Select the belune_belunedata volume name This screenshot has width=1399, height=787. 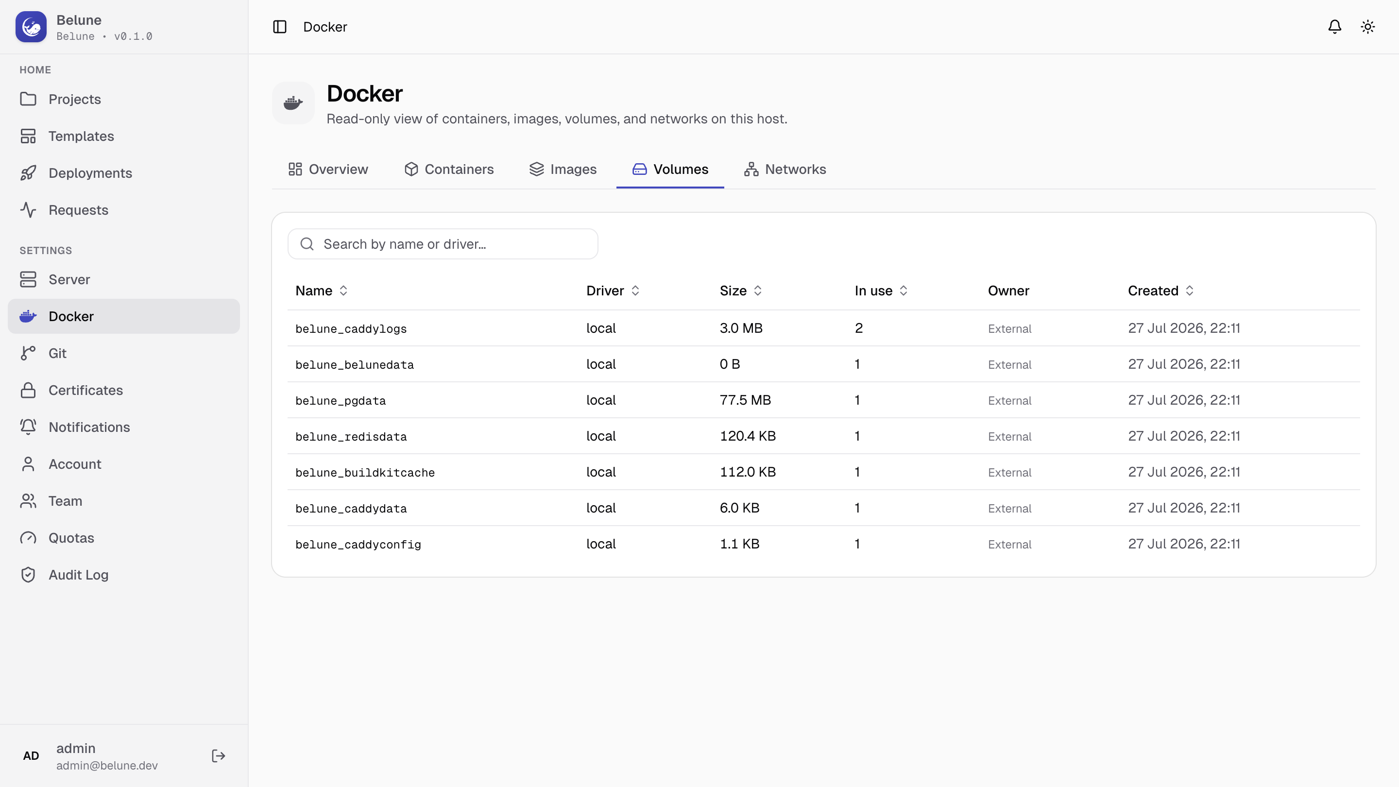[x=355, y=364]
